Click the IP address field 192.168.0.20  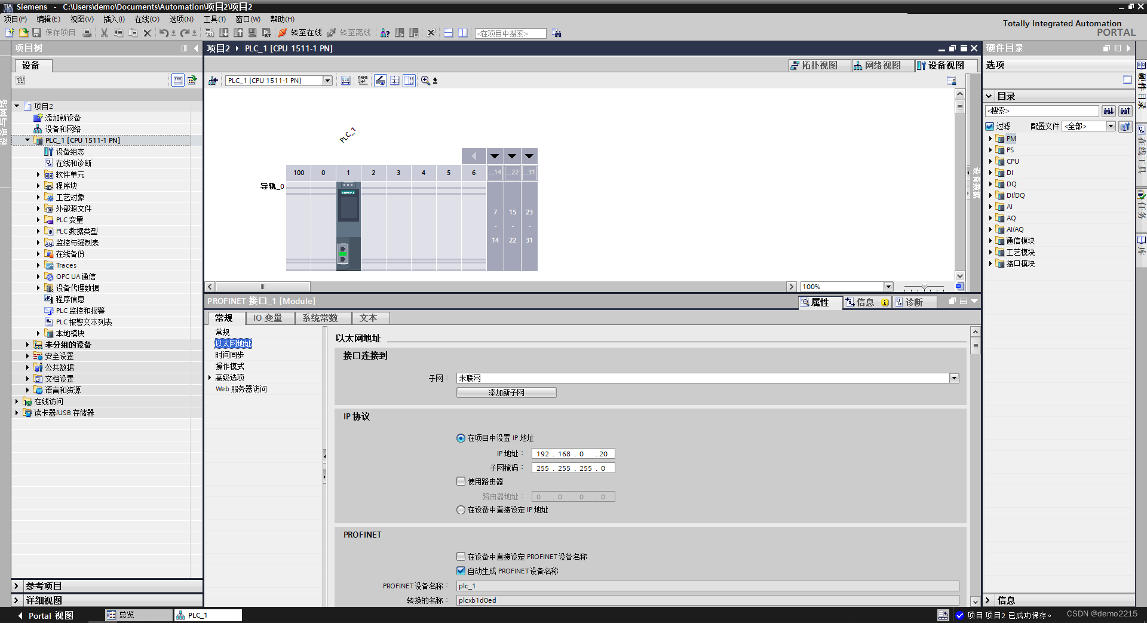point(573,454)
